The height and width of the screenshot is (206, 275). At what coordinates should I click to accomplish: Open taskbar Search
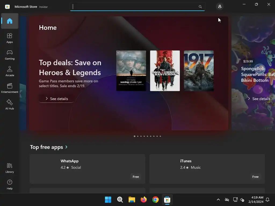click(x=120, y=200)
